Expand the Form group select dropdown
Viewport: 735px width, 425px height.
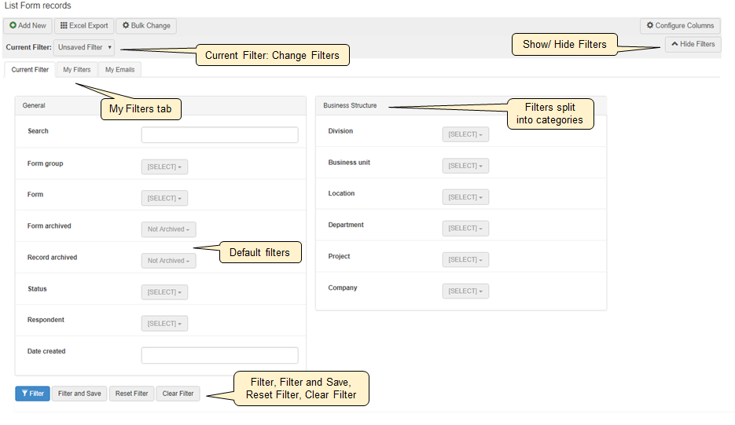click(x=164, y=167)
